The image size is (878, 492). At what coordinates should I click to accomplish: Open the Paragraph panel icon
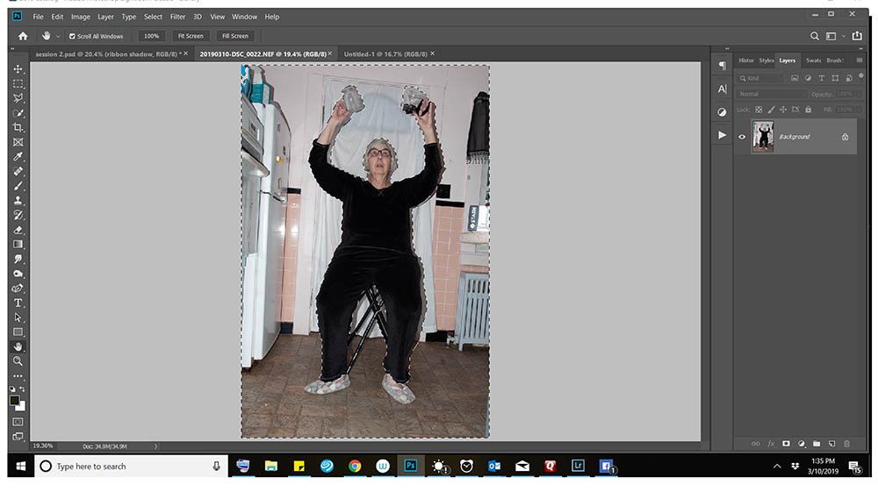pyautogui.click(x=723, y=66)
